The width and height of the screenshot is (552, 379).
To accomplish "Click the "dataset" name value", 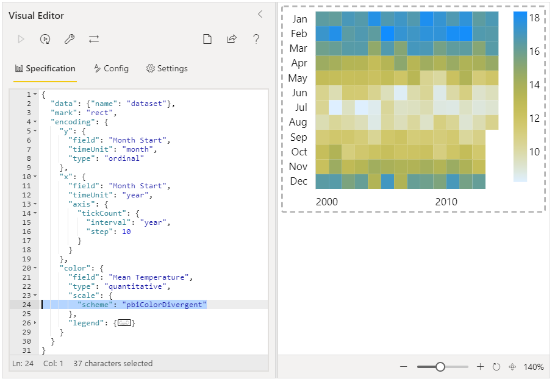I will [x=146, y=104].
